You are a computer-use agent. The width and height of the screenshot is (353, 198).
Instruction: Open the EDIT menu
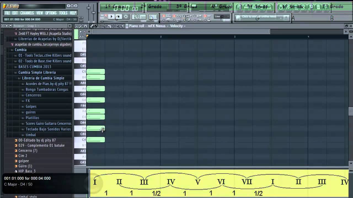(15, 13)
